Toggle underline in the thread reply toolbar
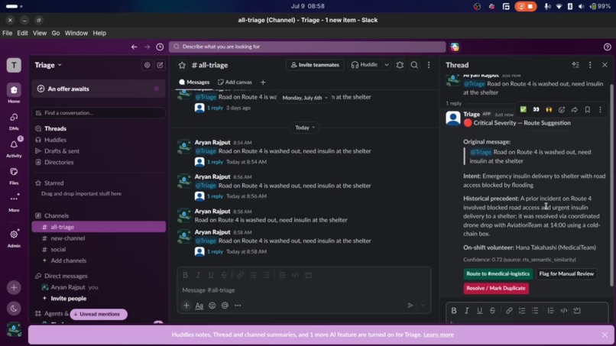This screenshot has height=346, width=616. [479, 311]
